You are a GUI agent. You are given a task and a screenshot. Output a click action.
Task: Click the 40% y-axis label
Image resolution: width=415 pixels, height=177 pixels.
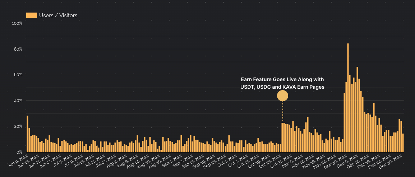pos(18,101)
